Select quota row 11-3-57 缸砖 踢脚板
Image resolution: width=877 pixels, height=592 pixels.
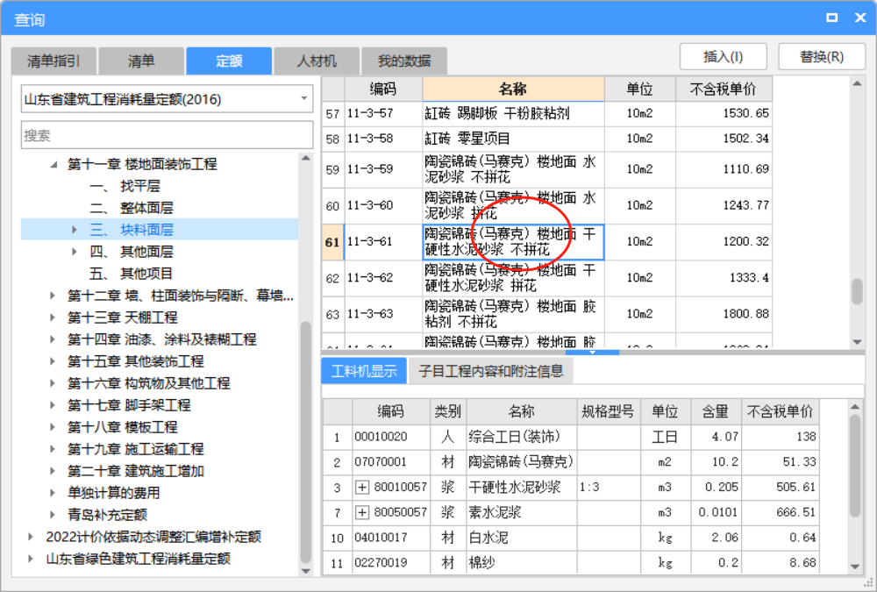[x=547, y=114]
